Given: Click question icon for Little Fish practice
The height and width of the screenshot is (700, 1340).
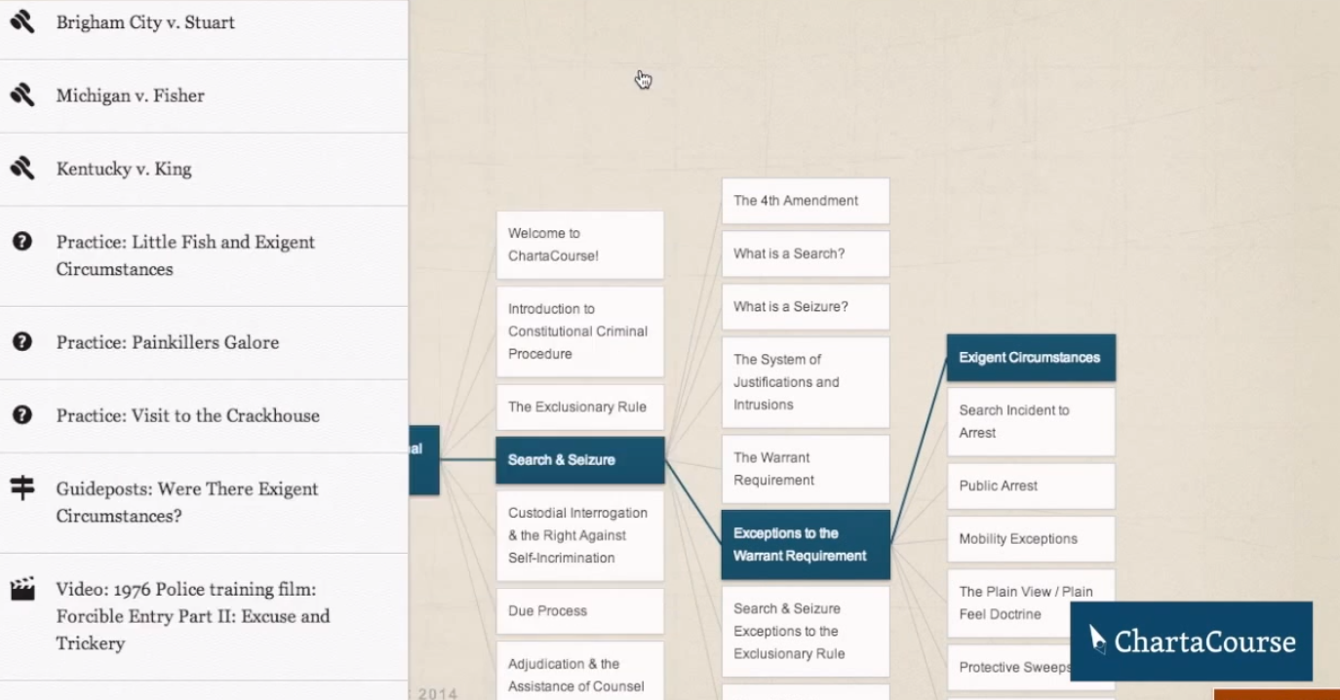Looking at the screenshot, I should (x=22, y=242).
